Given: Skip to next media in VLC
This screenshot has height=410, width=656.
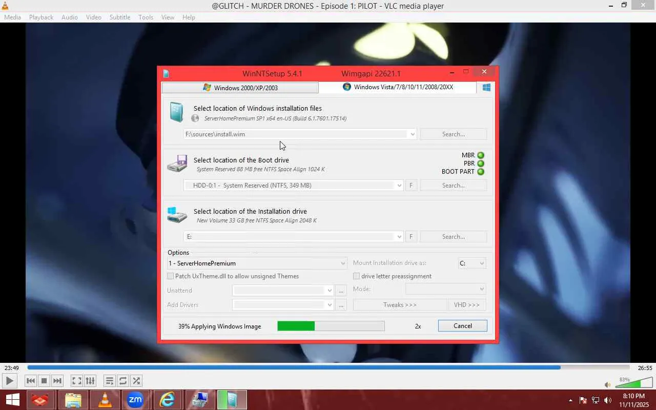Looking at the screenshot, I should (x=57, y=381).
